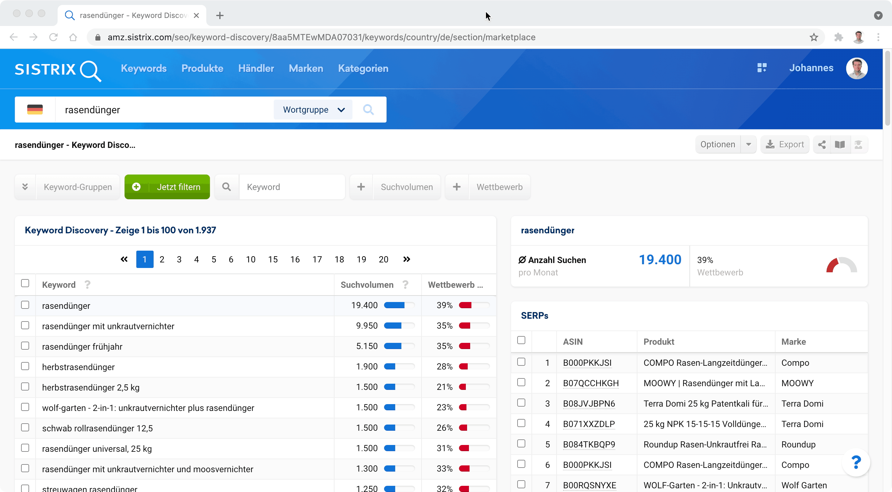892x492 pixels.
Task: Click the German flag country selector
Action: (35, 110)
